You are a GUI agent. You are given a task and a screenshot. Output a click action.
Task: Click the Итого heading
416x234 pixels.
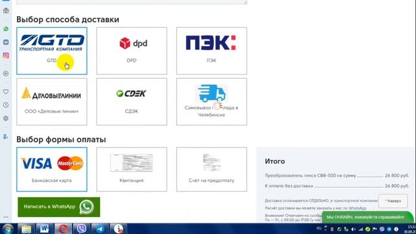(x=274, y=161)
